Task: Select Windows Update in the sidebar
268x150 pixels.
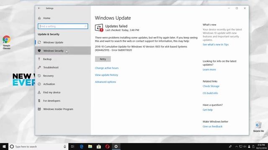Action: point(63,42)
